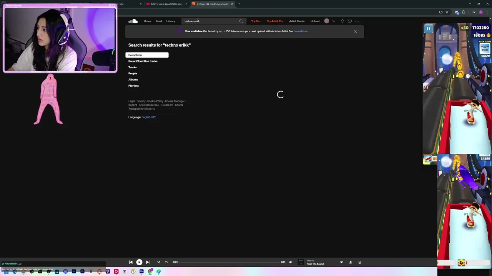Dismiss the Now available banner
Viewport: 492px width, 276px height.
[x=356, y=31]
